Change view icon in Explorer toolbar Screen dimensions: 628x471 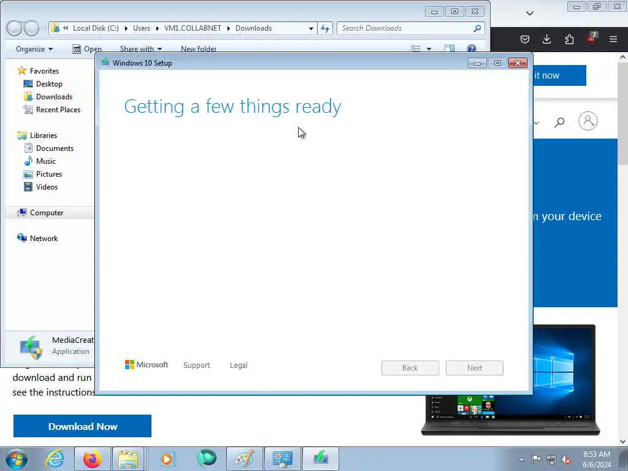point(416,49)
